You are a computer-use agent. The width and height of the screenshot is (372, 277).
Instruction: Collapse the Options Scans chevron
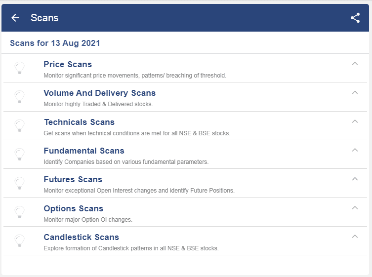click(355, 207)
